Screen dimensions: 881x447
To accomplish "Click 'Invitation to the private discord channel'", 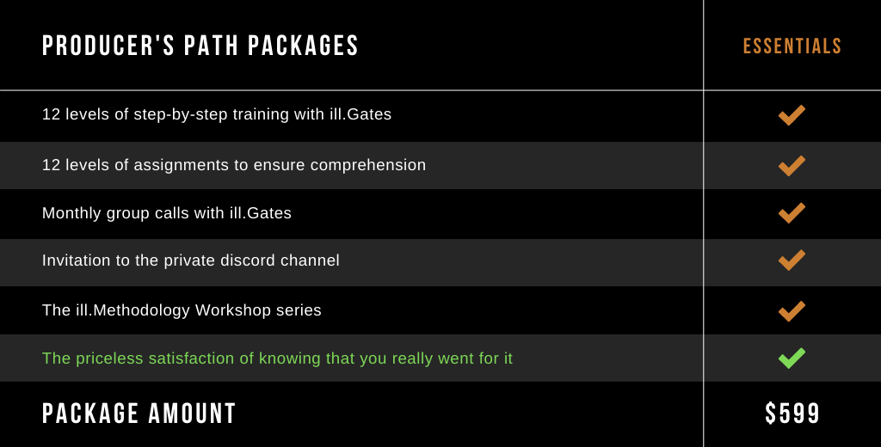I will [x=190, y=260].
